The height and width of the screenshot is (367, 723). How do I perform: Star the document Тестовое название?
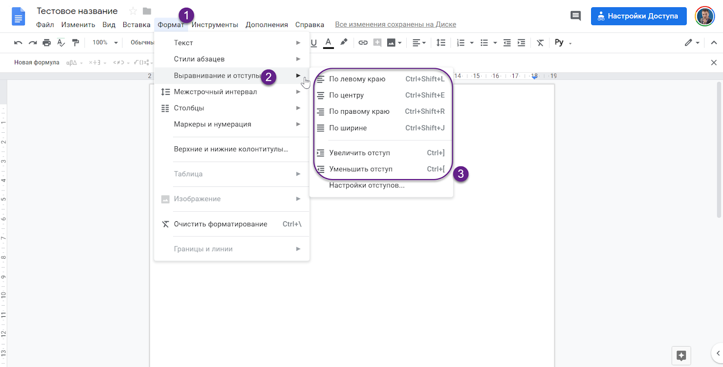click(133, 11)
